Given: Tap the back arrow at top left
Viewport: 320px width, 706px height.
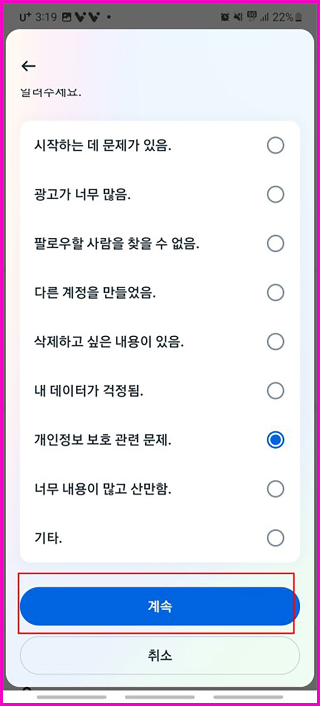Looking at the screenshot, I should 28,66.
